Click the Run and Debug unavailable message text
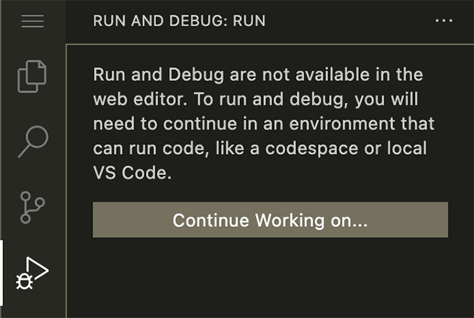The height and width of the screenshot is (318, 474). point(263,123)
